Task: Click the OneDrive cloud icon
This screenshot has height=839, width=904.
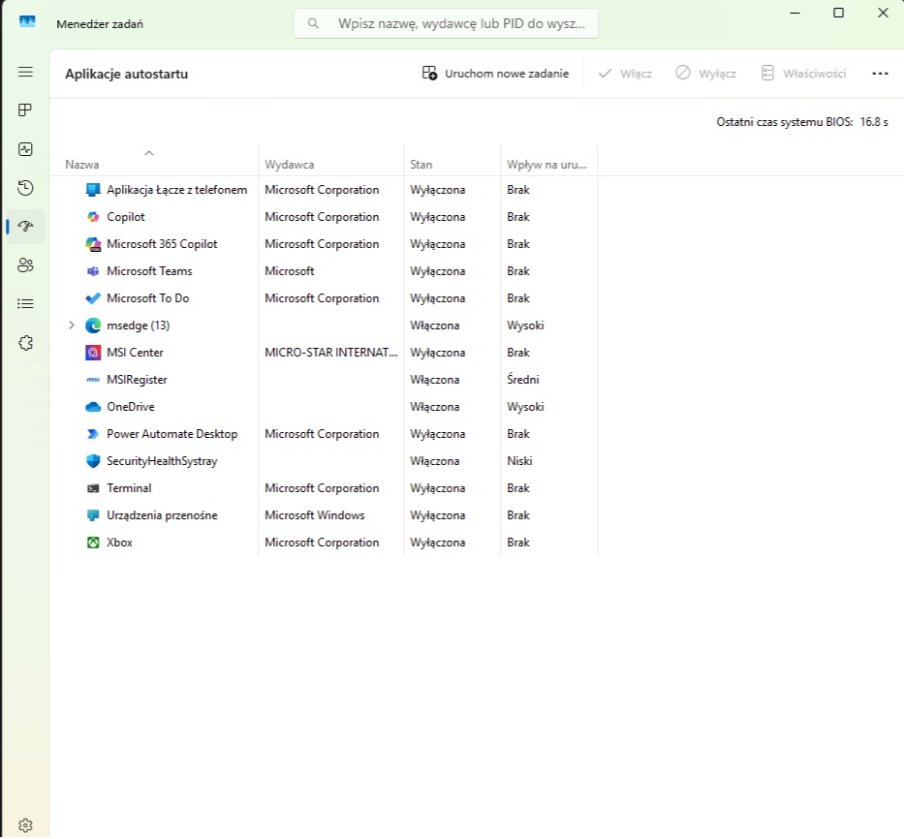Action: 93,407
